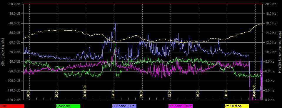Click the ULF noise 10Hz legend swatch
Screen dimensions: 282x108
124,106
